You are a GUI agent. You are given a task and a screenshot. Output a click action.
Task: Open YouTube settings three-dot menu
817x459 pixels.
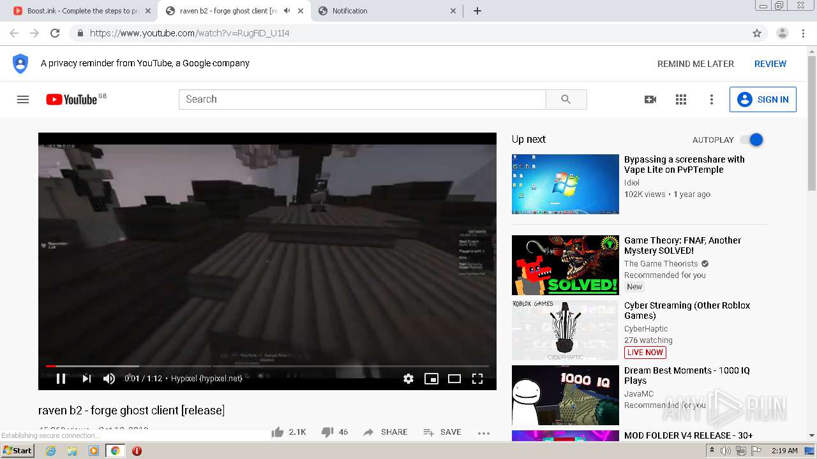[712, 99]
